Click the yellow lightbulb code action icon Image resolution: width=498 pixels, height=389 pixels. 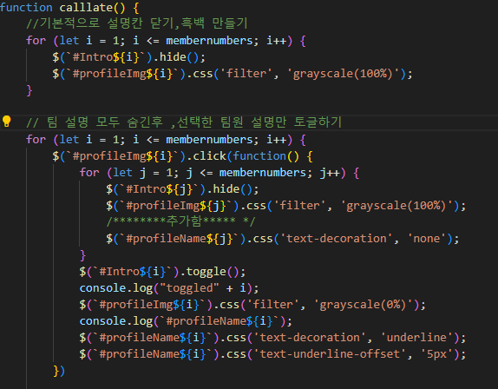point(6,121)
